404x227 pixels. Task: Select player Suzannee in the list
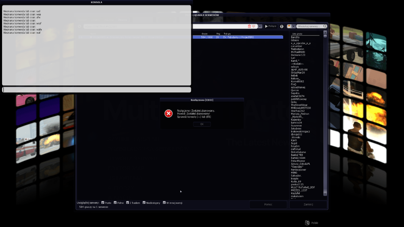296,126
